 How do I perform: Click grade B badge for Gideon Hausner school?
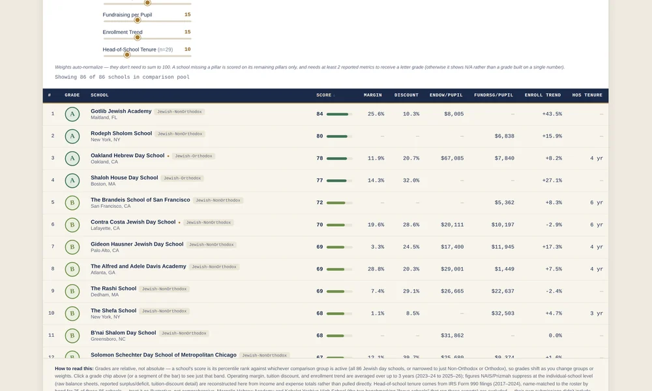(72, 247)
